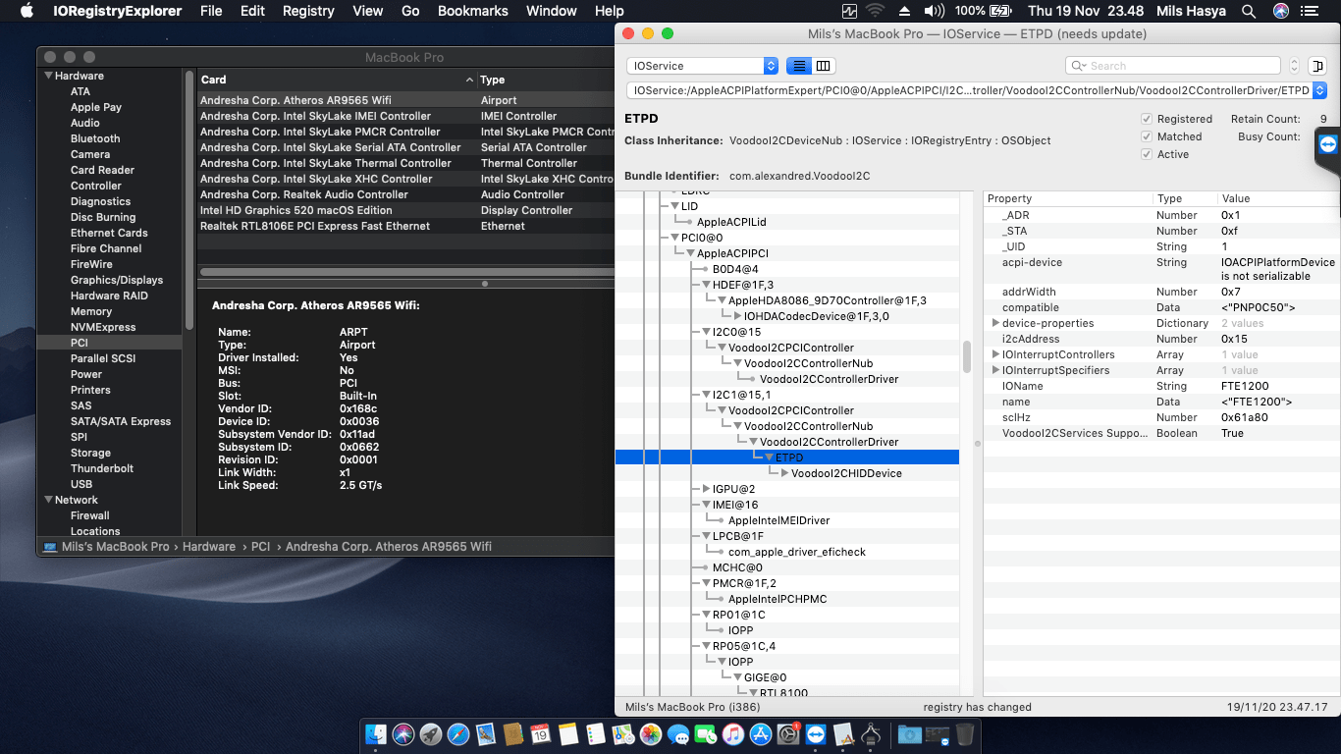Open the Calendar dock icon
Screen dimensions: 1341x754
[541, 733]
